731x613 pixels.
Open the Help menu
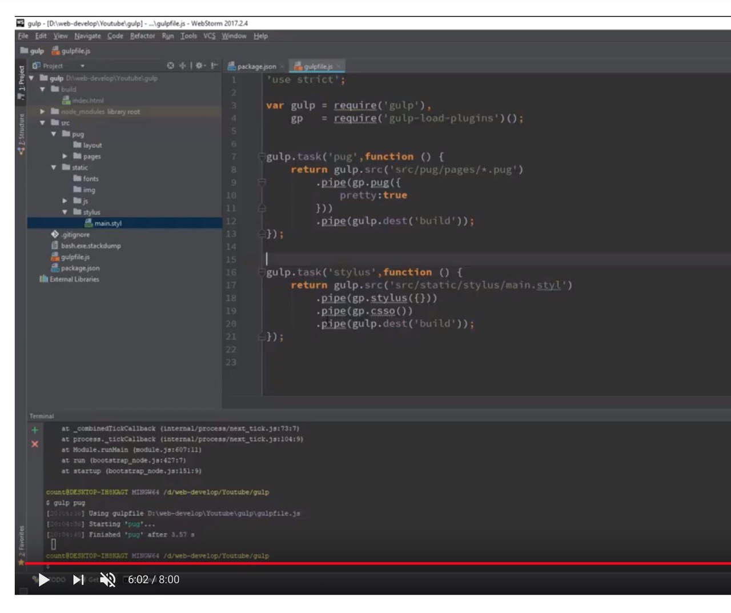[260, 36]
